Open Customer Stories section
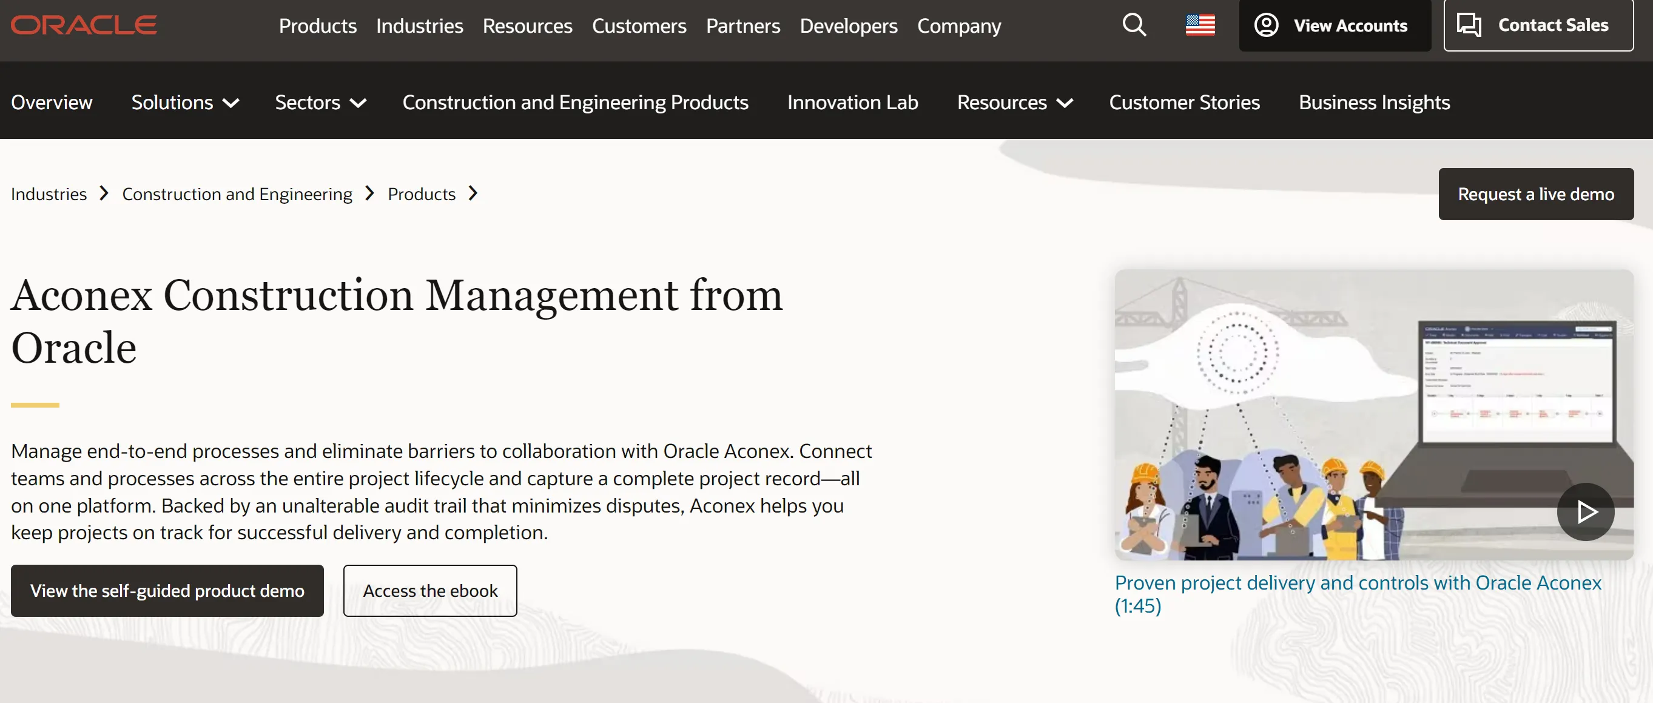1653x703 pixels. pyautogui.click(x=1184, y=103)
